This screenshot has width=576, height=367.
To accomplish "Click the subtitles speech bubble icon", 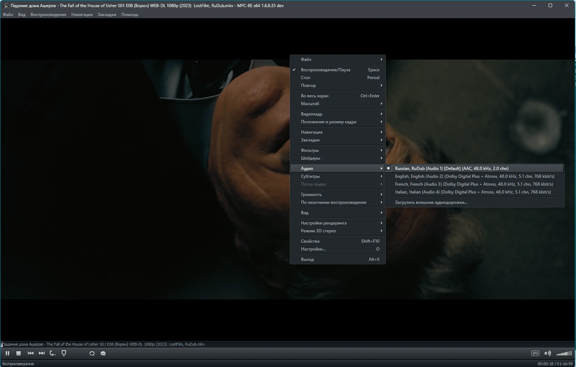I will (103, 353).
